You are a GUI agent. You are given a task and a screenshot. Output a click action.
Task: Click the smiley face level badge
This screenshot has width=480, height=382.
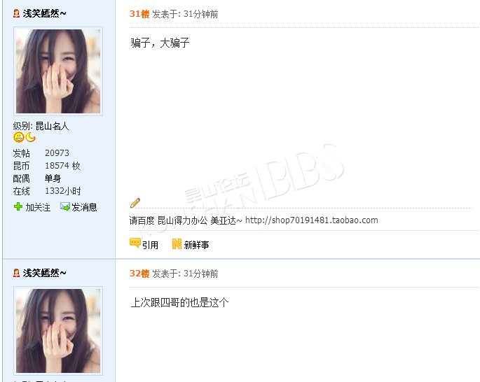coord(19,138)
